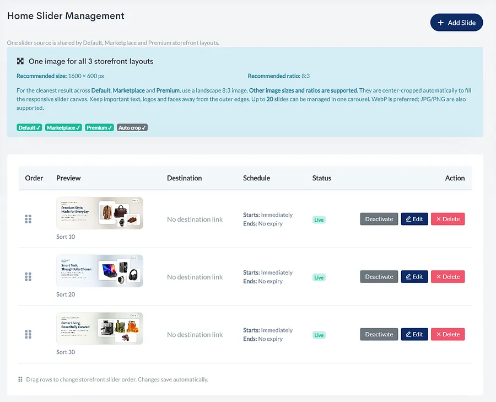Click 'No destination link' in Sort 30 row
The width and height of the screenshot is (496, 402).
click(195, 334)
